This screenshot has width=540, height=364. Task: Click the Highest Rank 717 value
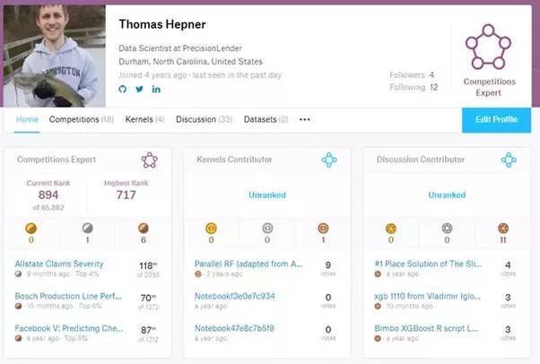point(126,195)
